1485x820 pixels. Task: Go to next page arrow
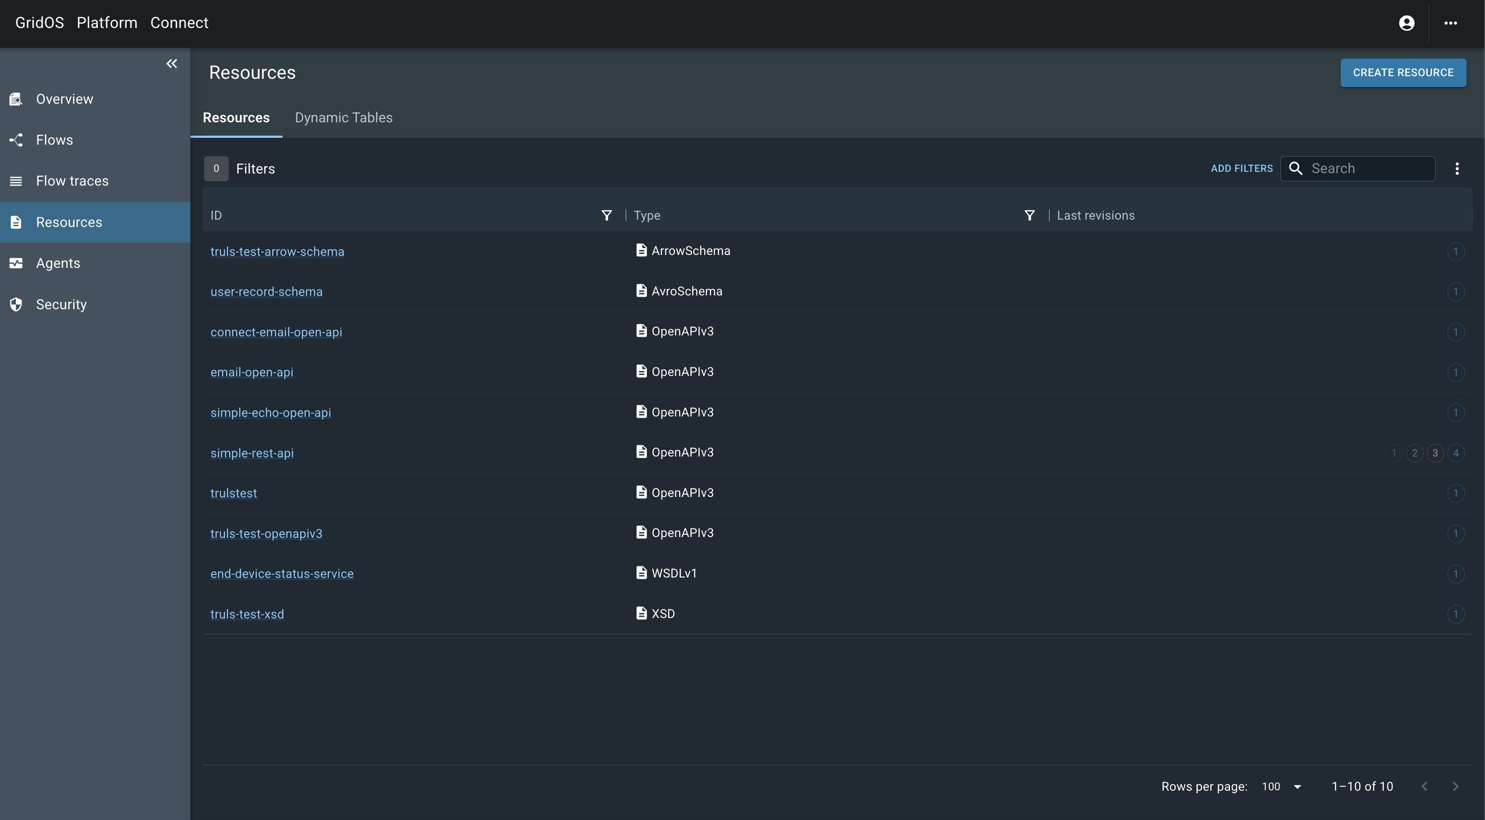1456,786
